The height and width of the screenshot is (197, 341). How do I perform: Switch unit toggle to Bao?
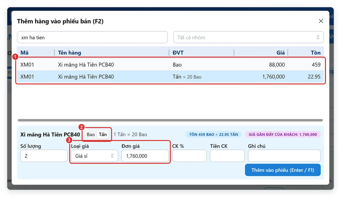[91, 134]
